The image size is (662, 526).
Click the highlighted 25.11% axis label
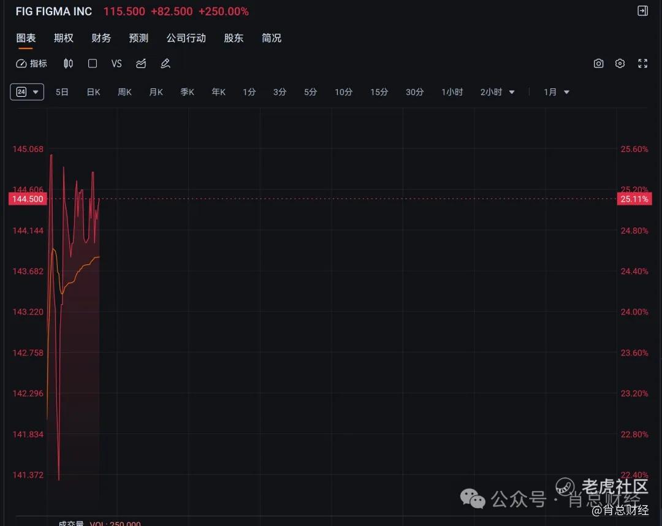(634, 199)
